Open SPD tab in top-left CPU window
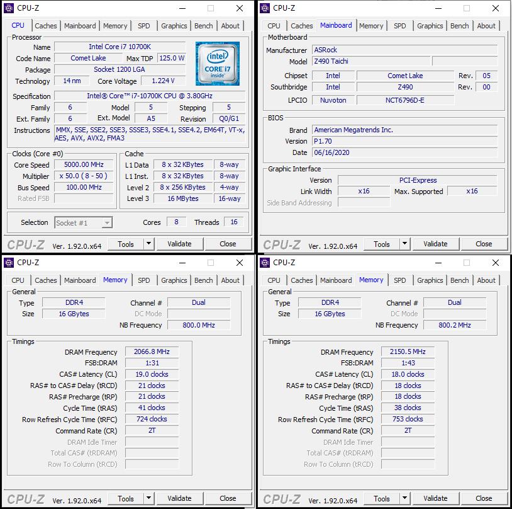512x509 pixels. click(143, 26)
